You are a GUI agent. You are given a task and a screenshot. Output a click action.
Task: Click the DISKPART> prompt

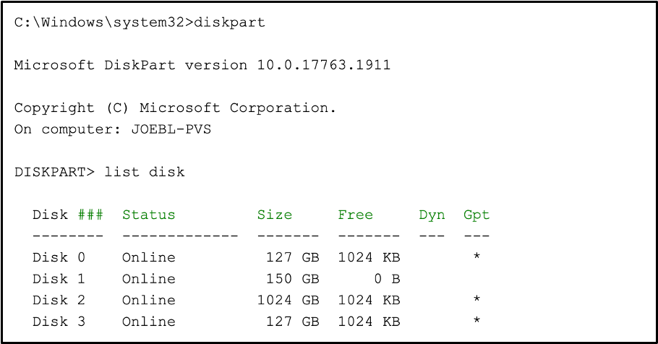click(x=54, y=172)
